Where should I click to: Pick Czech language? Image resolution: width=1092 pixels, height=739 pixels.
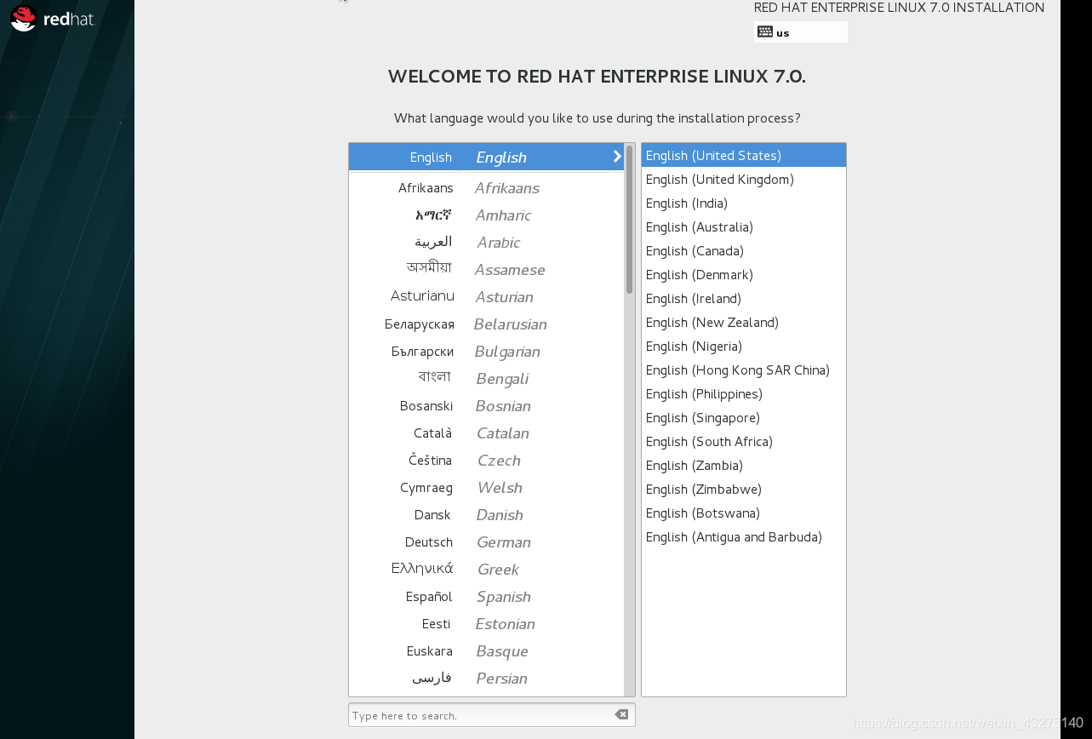[x=486, y=461]
